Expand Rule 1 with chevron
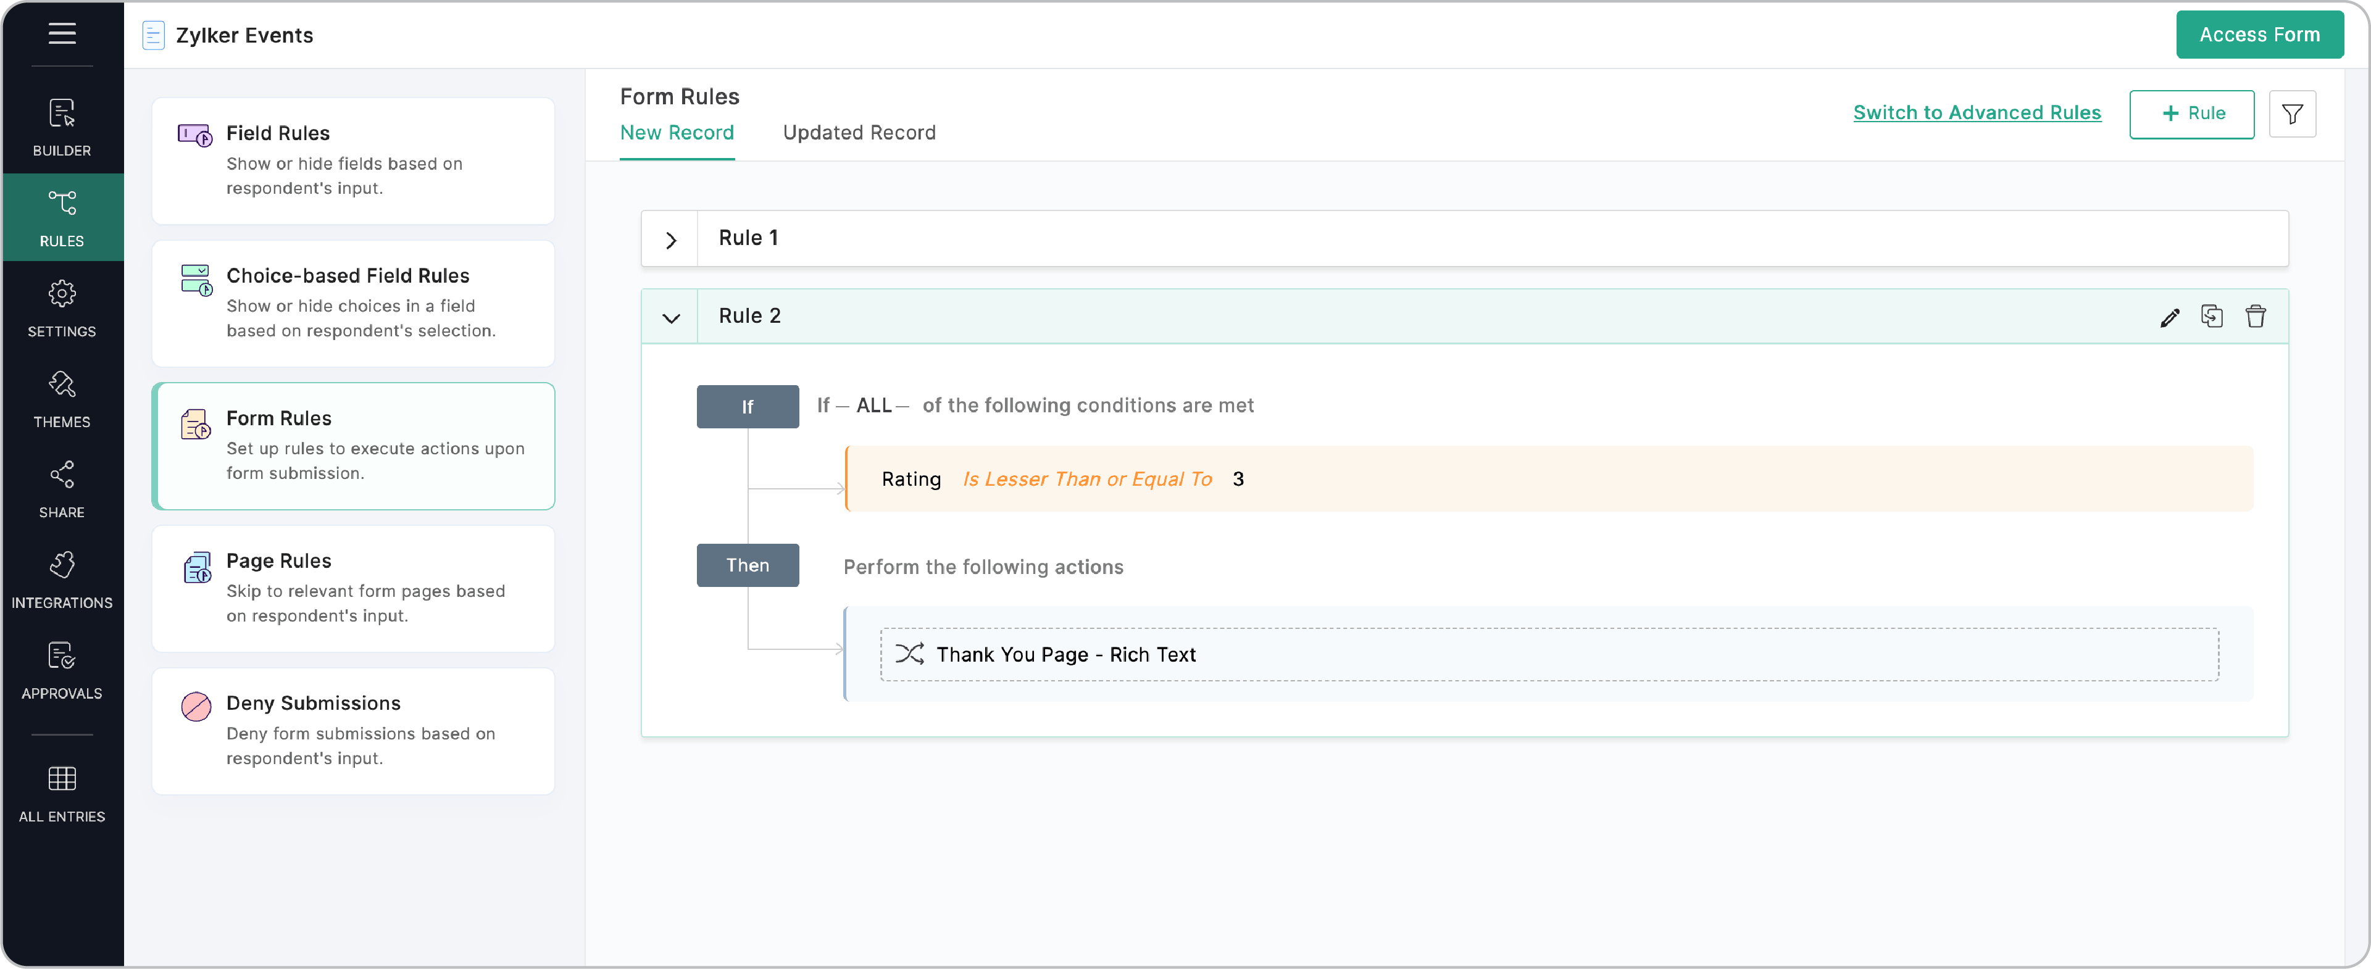Viewport: 2371px width, 969px height. (x=671, y=240)
